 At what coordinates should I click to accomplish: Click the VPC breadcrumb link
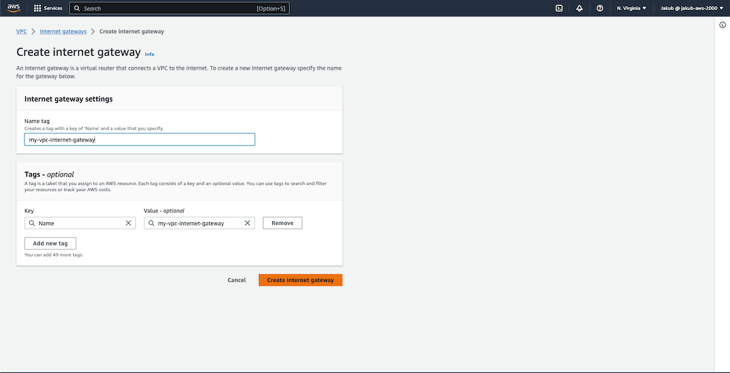click(x=21, y=31)
